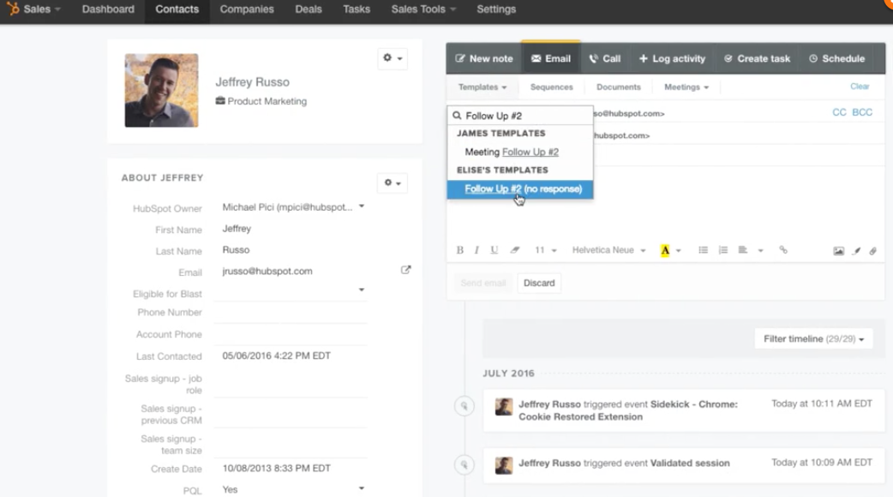The height and width of the screenshot is (497, 893).
Task: Click the timeline marker for the Sidekick Chrome event
Action: click(464, 406)
